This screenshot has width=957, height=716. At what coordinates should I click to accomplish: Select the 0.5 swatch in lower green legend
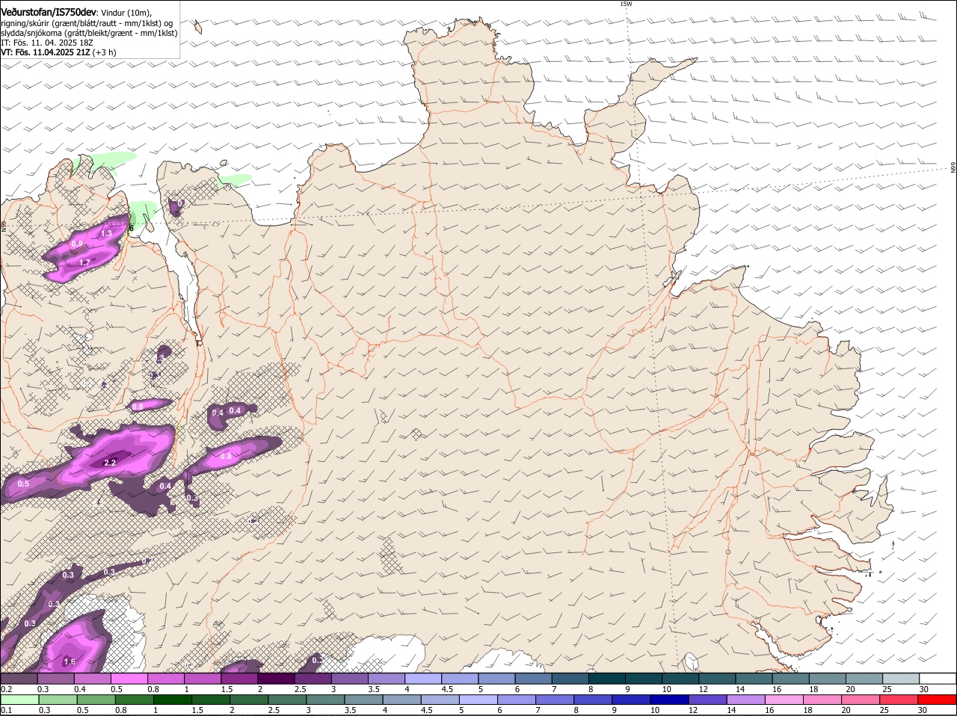click(96, 700)
